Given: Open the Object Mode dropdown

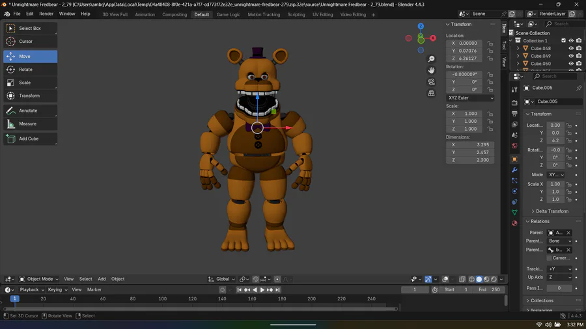Looking at the screenshot, I should point(39,279).
